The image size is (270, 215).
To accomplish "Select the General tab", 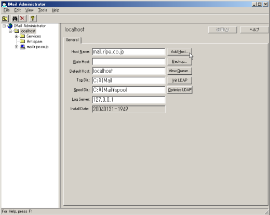I will coord(72,40).
